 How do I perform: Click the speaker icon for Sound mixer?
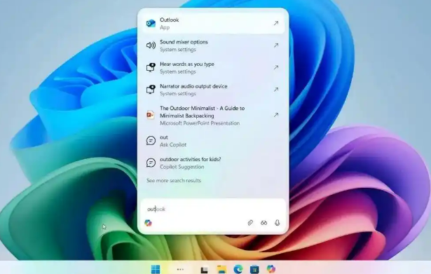(x=151, y=46)
